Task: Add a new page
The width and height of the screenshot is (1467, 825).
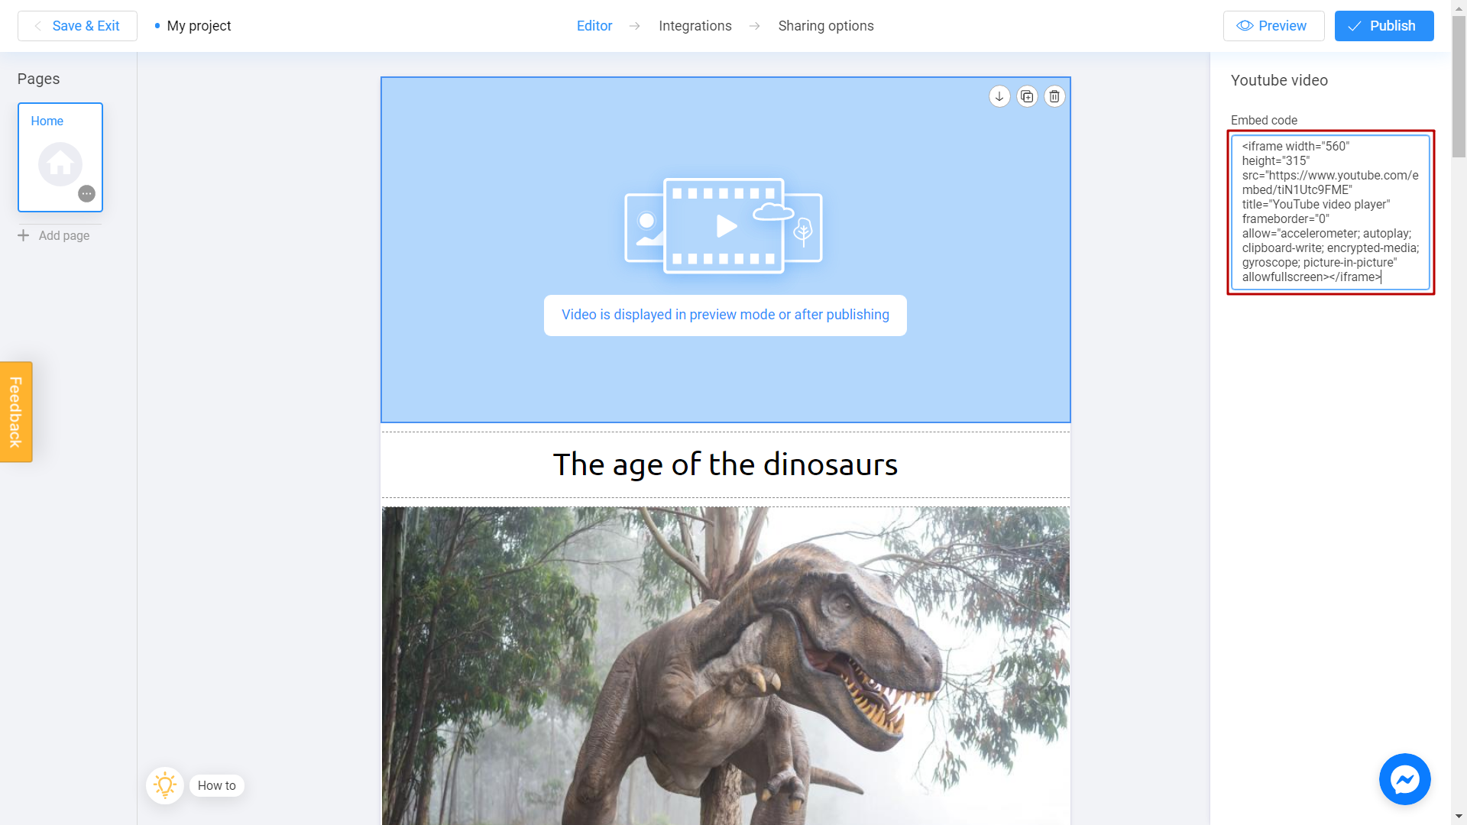Action: point(53,235)
